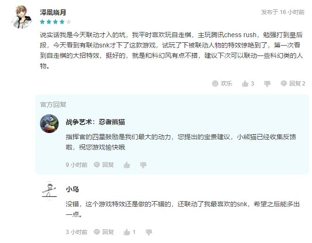Open username 泽凰晓月 profile link
The image size is (312, 243).
(53, 12)
